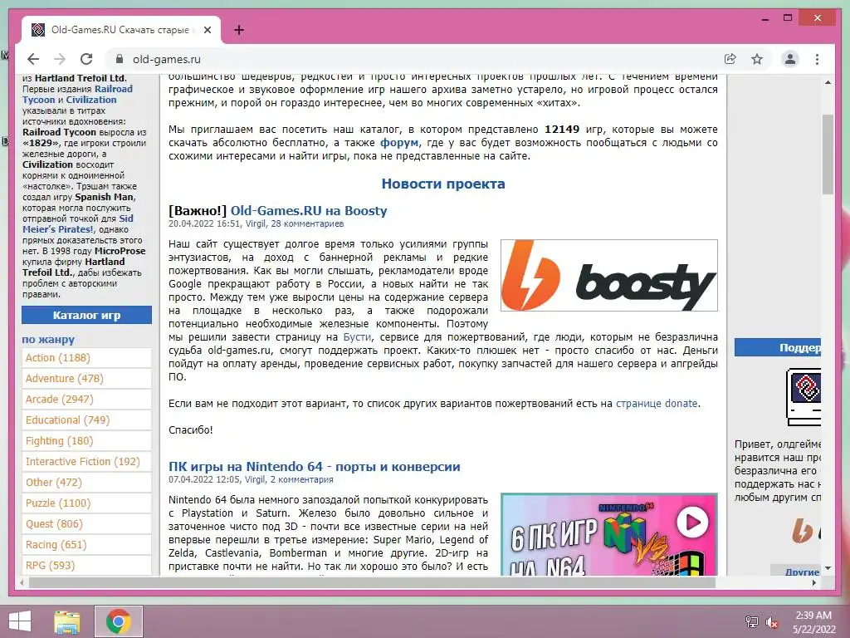The width and height of the screenshot is (850, 638).
Task: Open the network tray icon
Action: [x=751, y=622]
